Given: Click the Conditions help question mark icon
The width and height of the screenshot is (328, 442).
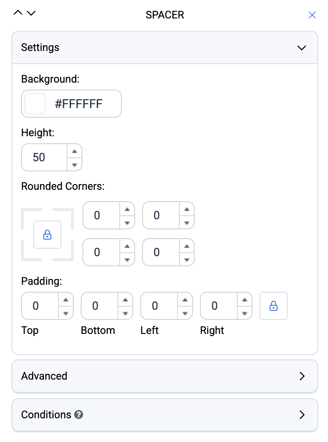Looking at the screenshot, I should [78, 415].
